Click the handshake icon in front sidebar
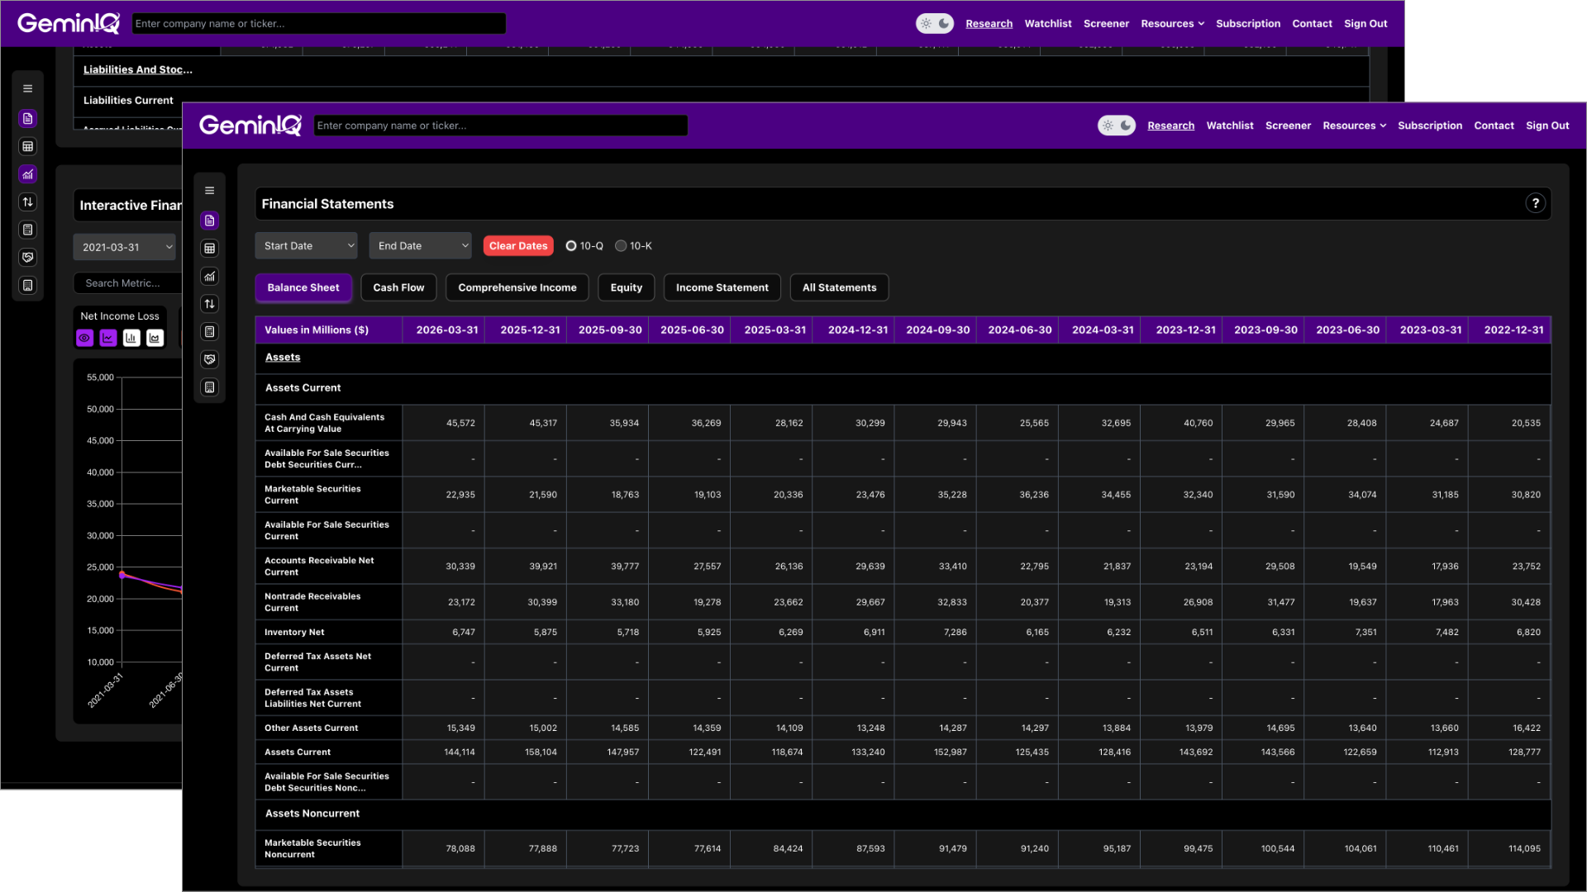 pyautogui.click(x=210, y=359)
